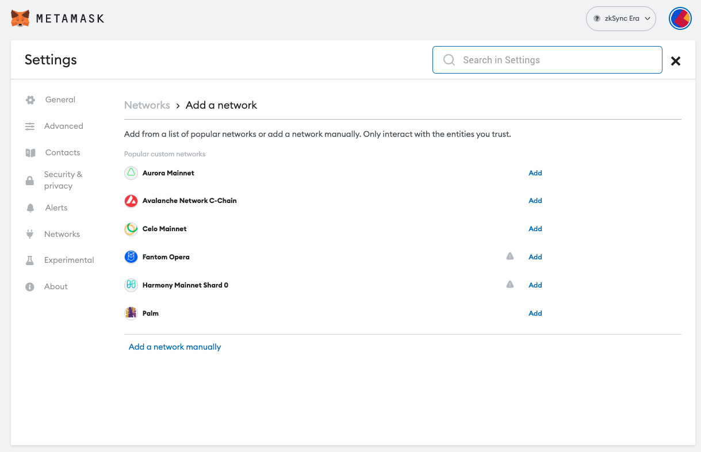
Task: Close the Settings page with X
Action: (x=676, y=61)
